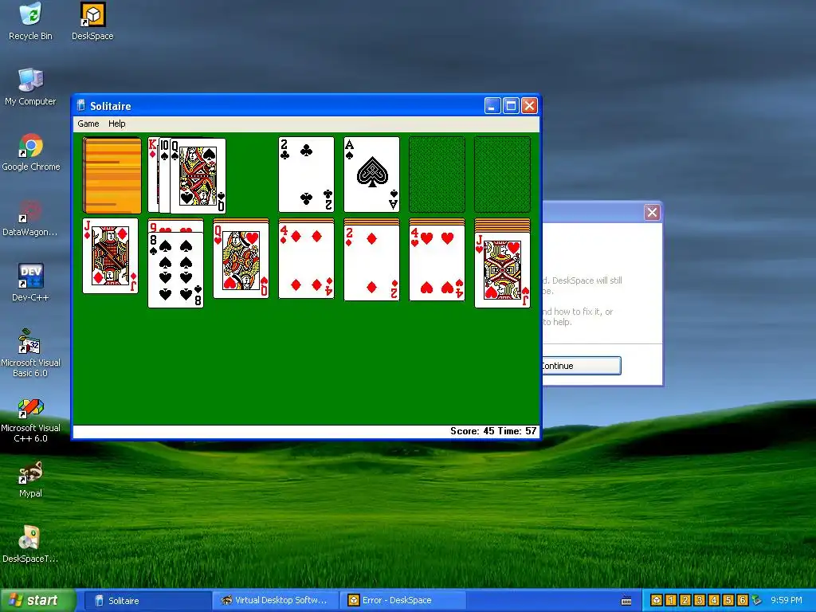Select the 4 of Diamonds tableau card
The width and height of the screenshot is (816, 612).
(x=306, y=261)
